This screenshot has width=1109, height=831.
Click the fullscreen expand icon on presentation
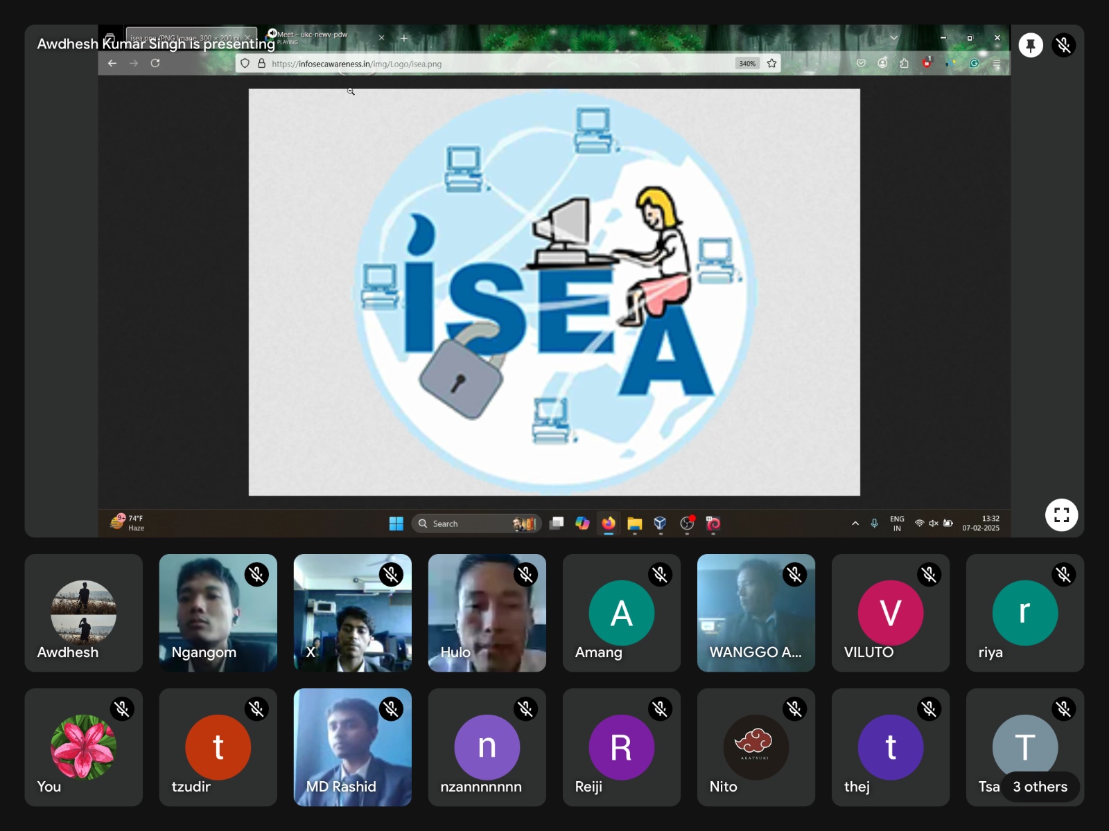tap(1061, 515)
